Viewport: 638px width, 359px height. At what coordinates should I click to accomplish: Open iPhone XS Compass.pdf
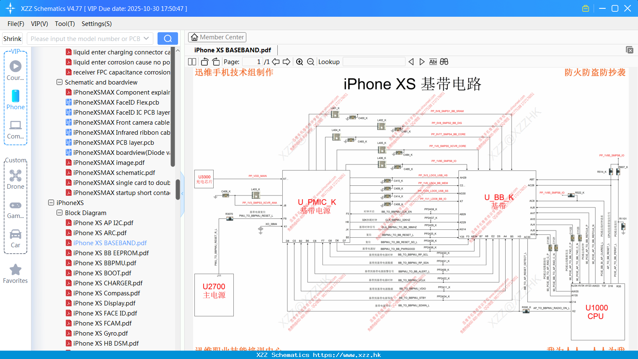click(x=103, y=293)
